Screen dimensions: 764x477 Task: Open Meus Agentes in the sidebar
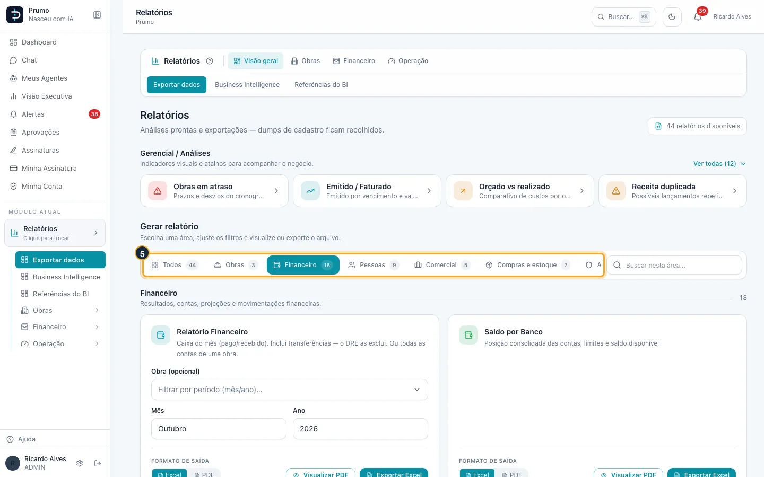tap(55, 78)
